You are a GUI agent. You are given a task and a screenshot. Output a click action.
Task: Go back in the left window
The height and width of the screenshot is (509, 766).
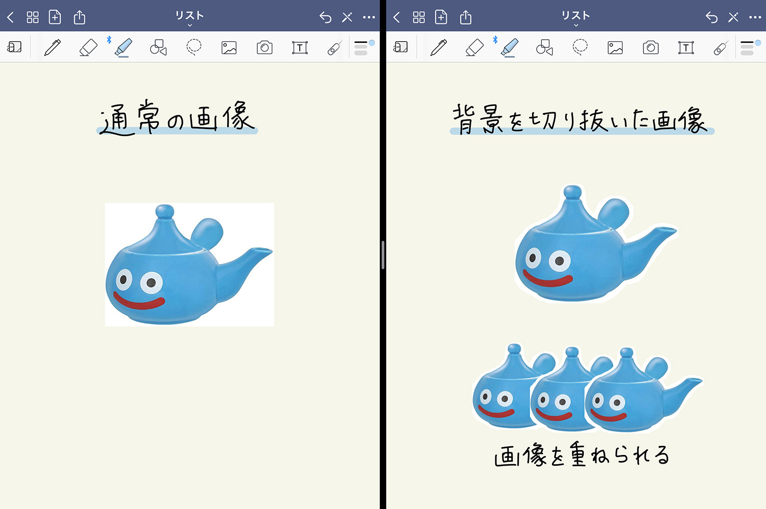[x=10, y=17]
